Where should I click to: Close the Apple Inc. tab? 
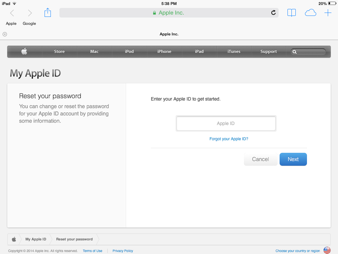(5, 34)
